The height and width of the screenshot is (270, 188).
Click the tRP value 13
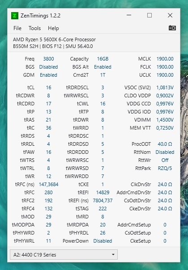click(x=48, y=112)
